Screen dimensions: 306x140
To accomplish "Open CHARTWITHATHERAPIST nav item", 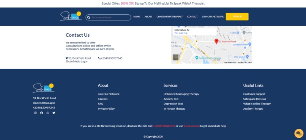I will (x=170, y=17).
